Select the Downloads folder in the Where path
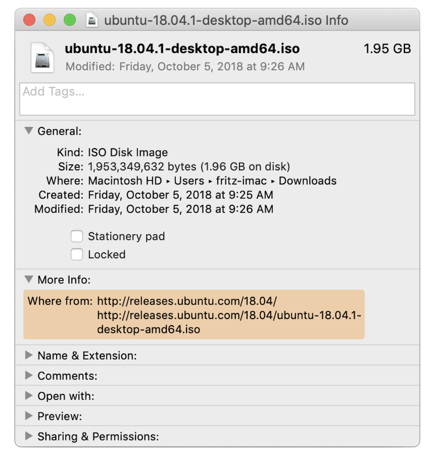Viewport: 435px width, 455px height. (307, 181)
